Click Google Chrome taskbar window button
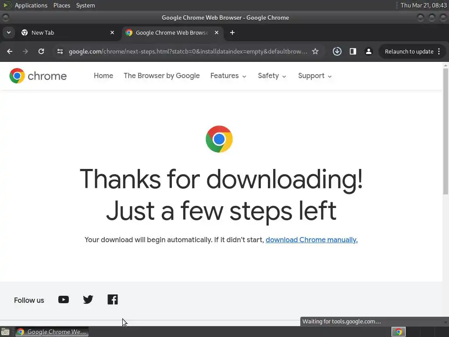 (52, 332)
